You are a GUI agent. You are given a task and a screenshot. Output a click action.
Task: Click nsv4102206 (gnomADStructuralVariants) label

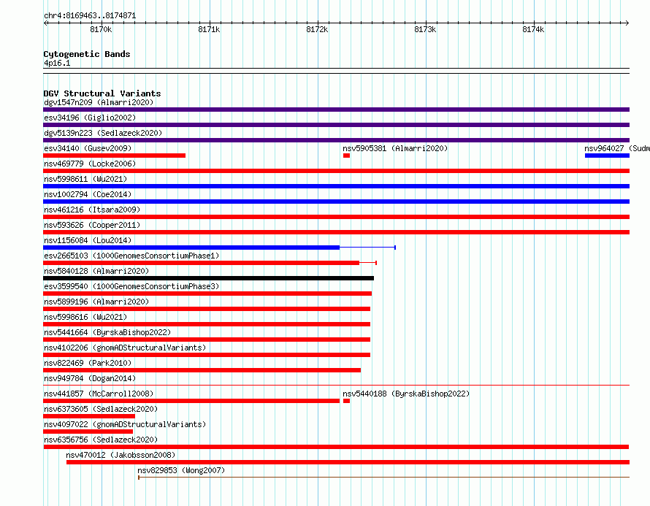pos(125,348)
